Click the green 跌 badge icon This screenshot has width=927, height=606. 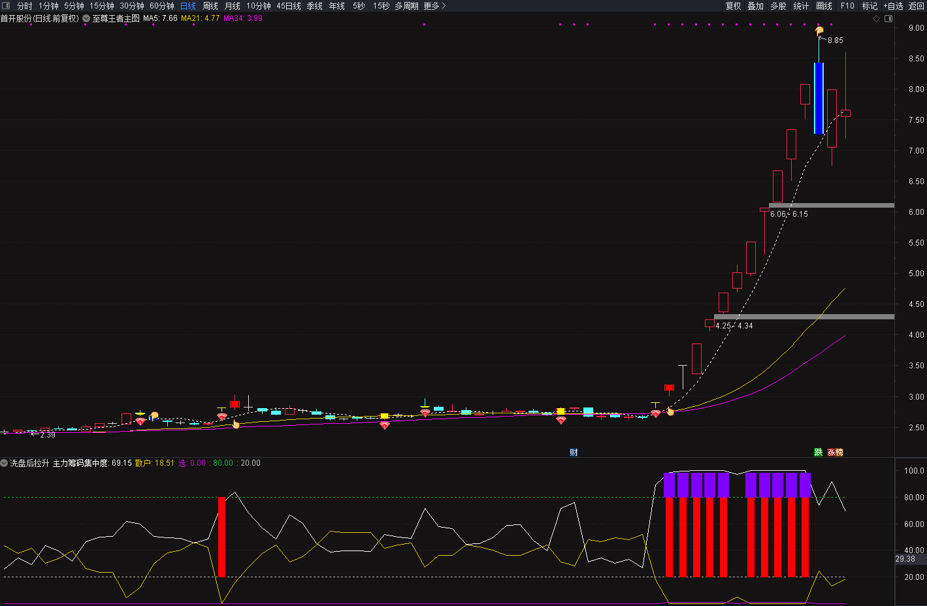tap(818, 452)
